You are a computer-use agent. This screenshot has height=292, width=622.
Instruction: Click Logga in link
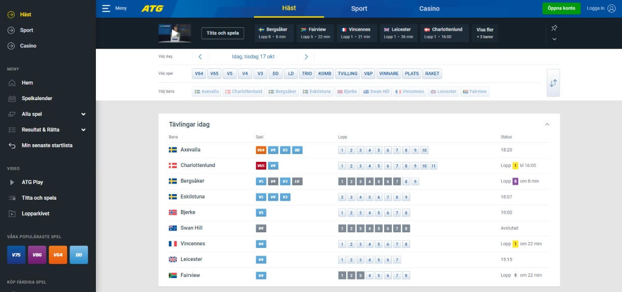(x=596, y=8)
